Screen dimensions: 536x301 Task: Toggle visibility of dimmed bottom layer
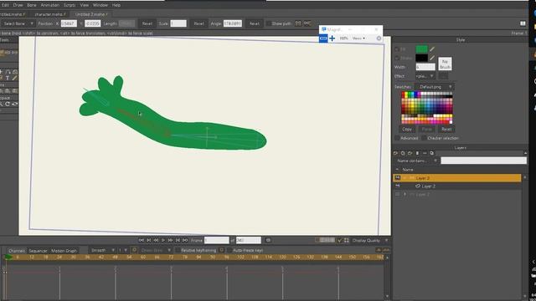pos(397,194)
